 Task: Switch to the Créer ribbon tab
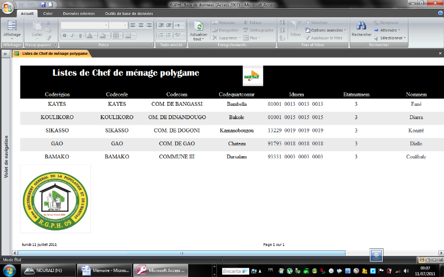click(x=48, y=13)
